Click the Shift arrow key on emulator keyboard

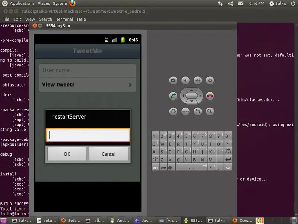click(x=155, y=159)
